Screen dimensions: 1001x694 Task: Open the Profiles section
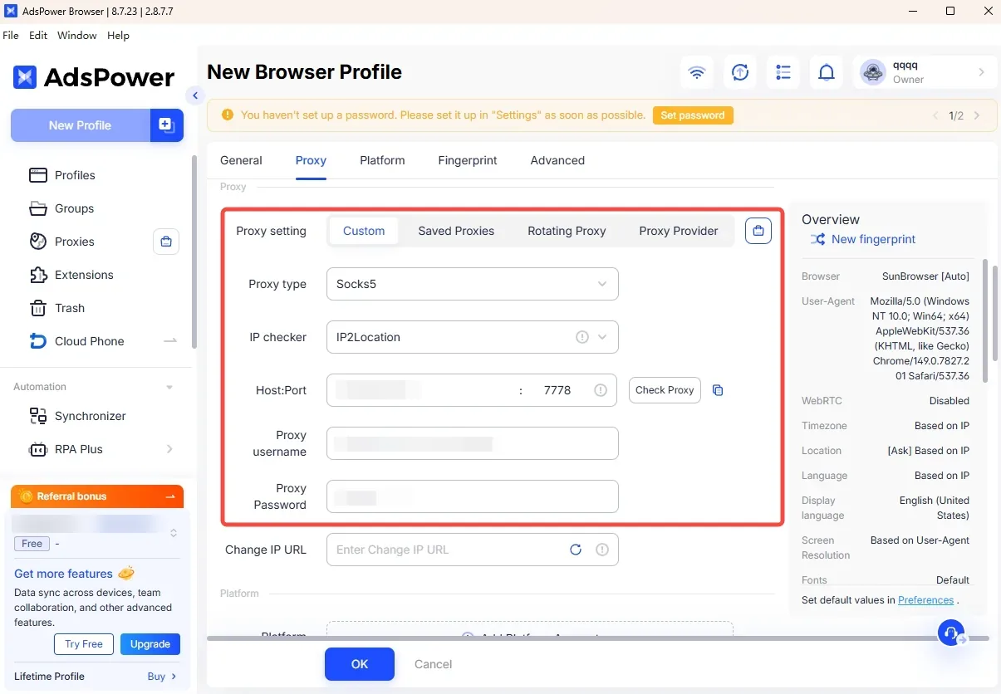[x=75, y=175]
